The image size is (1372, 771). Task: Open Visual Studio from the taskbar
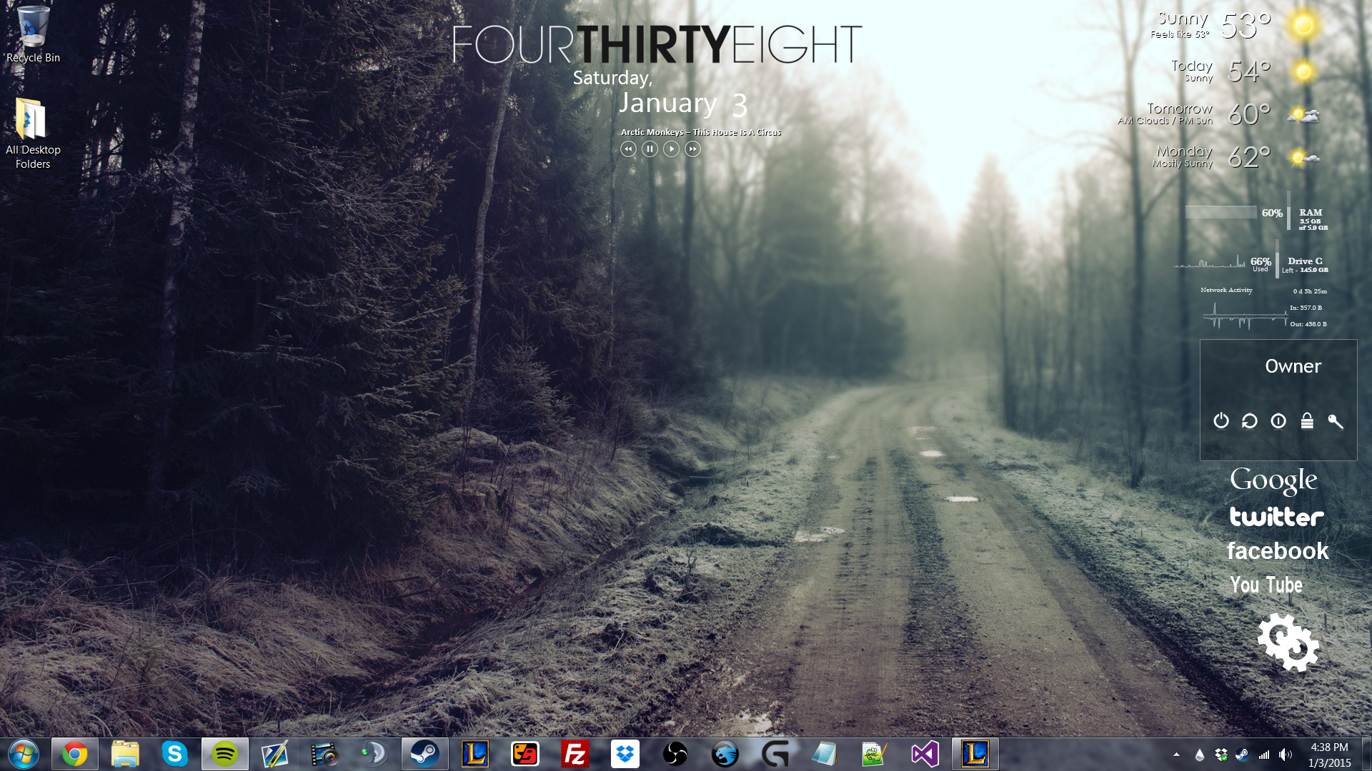(x=925, y=754)
